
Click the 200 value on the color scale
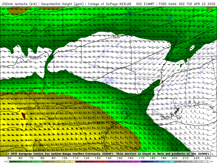click(174, 158)
